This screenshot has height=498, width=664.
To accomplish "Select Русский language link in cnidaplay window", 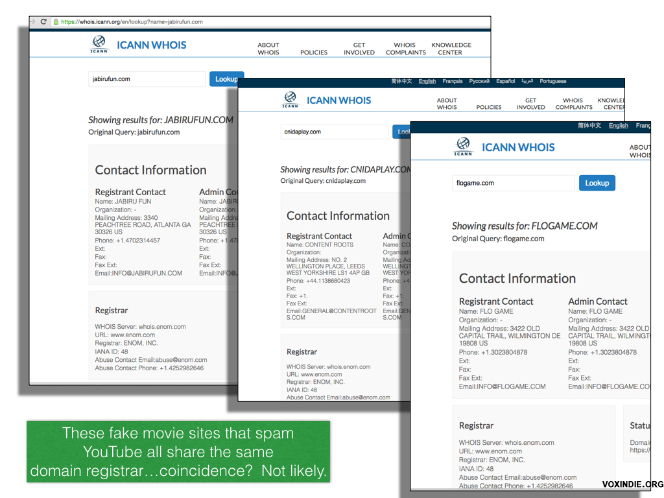I will [x=479, y=81].
